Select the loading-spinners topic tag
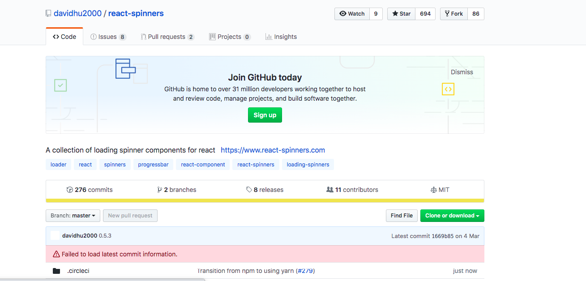Viewport: 586px width, 281px height. 308,165
